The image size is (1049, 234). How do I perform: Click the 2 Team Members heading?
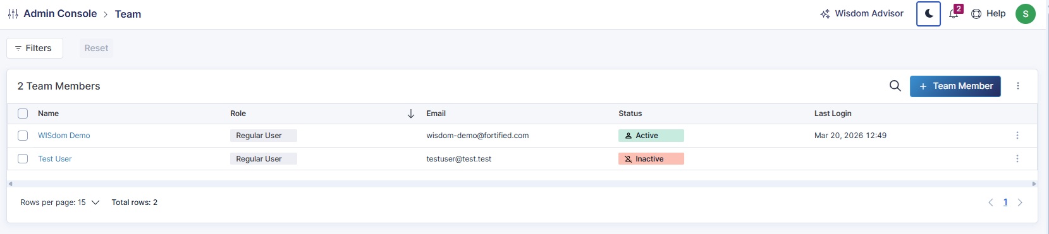(59, 86)
